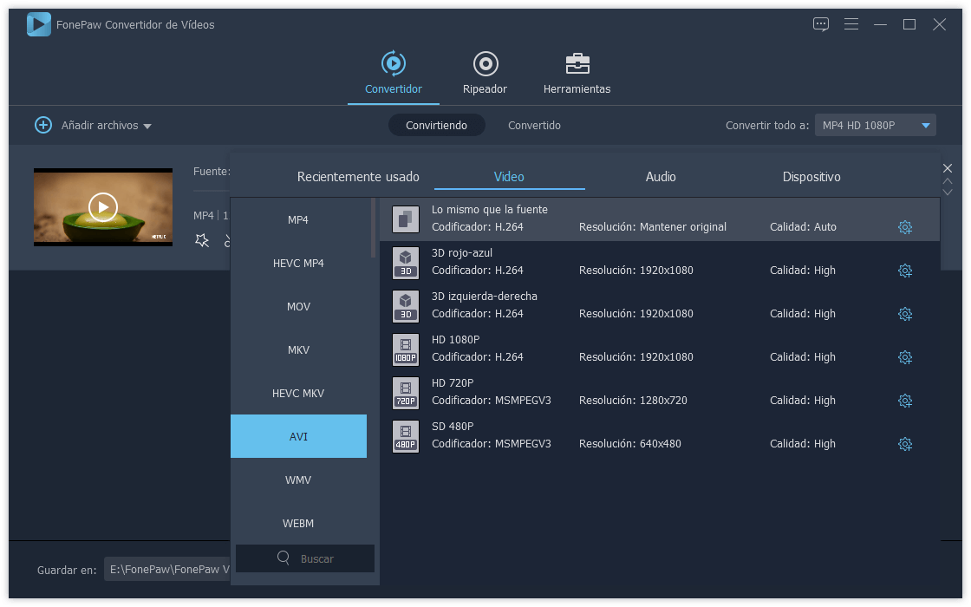
Task: Open settings gear for Lo mismo que la fuente
Action: coord(905,227)
